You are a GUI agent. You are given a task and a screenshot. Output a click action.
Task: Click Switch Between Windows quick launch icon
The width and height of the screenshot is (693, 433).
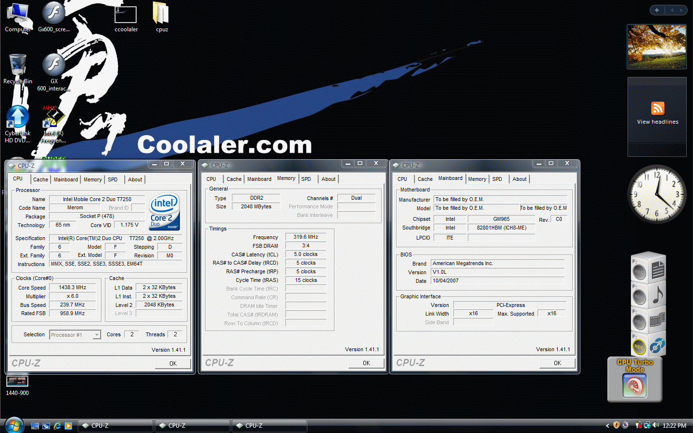(46, 426)
